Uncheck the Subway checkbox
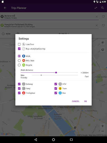Screen dimensions: 107x143 [x=19, y=84]
